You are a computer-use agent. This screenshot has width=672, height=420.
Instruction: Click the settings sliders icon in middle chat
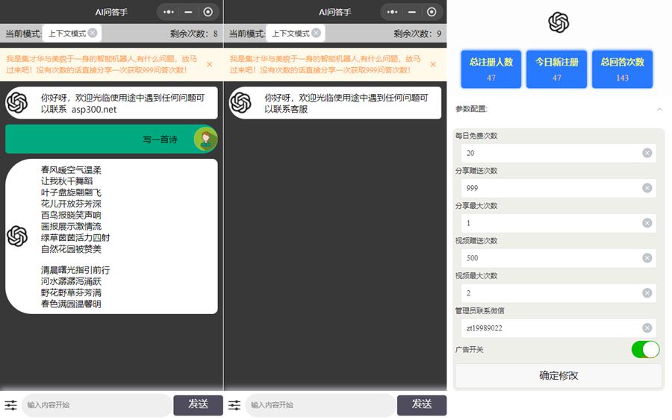[234, 405]
